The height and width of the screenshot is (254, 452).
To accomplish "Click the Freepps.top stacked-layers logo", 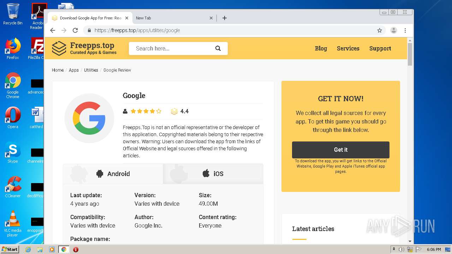I will click(59, 48).
